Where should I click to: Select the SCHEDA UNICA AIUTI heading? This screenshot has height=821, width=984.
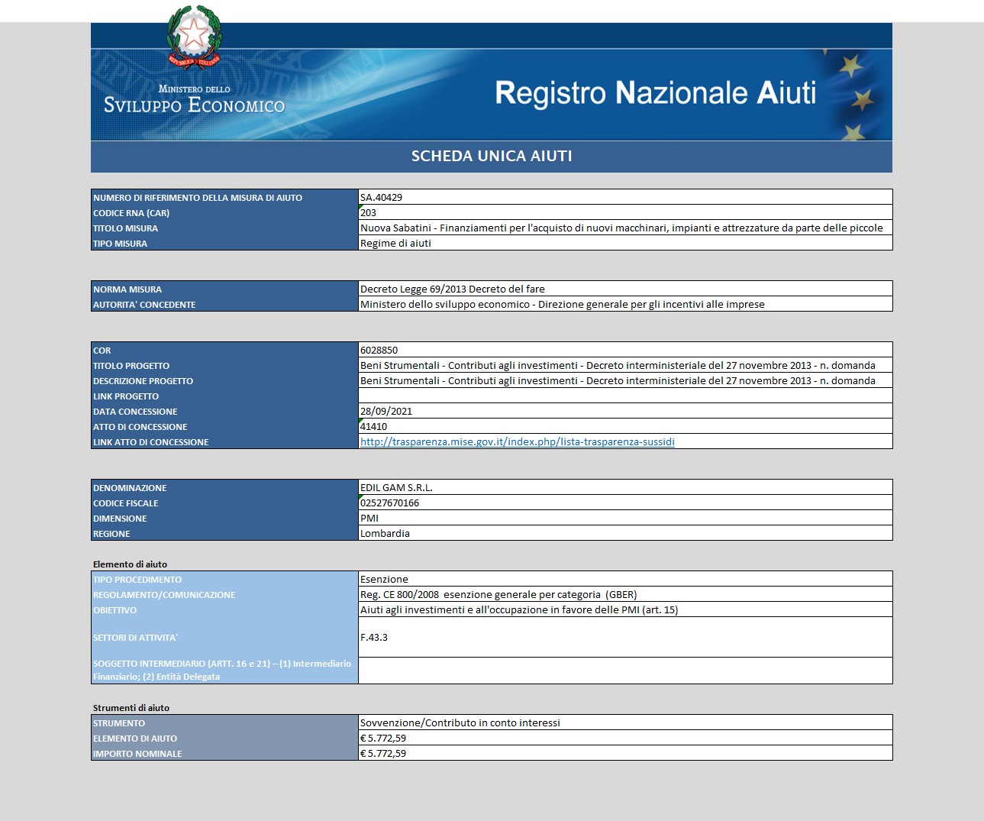[492, 156]
